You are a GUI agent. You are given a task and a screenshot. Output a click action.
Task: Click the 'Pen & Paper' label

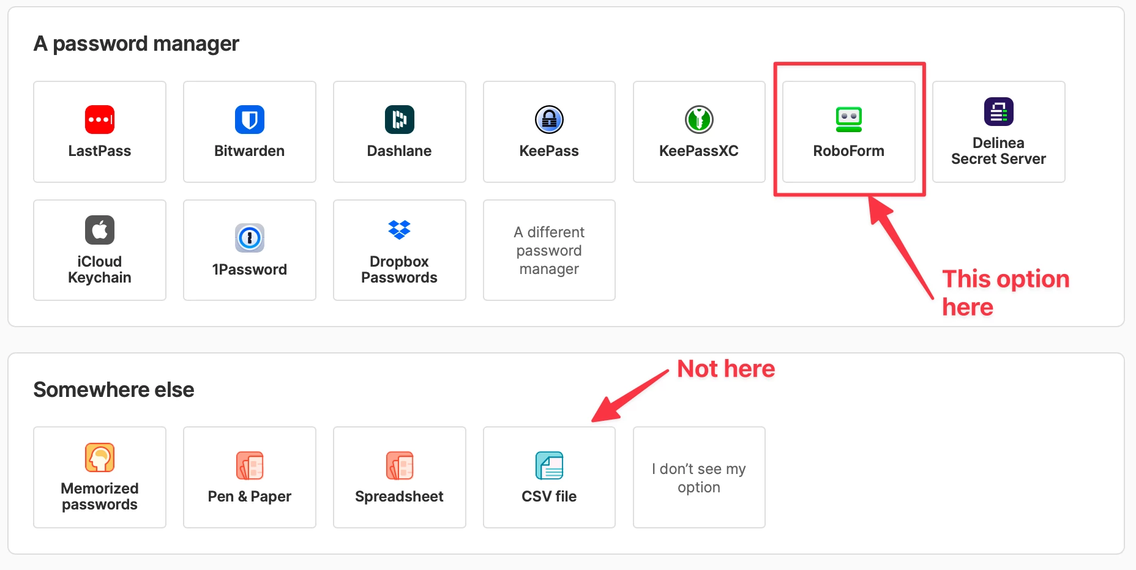coord(250,497)
